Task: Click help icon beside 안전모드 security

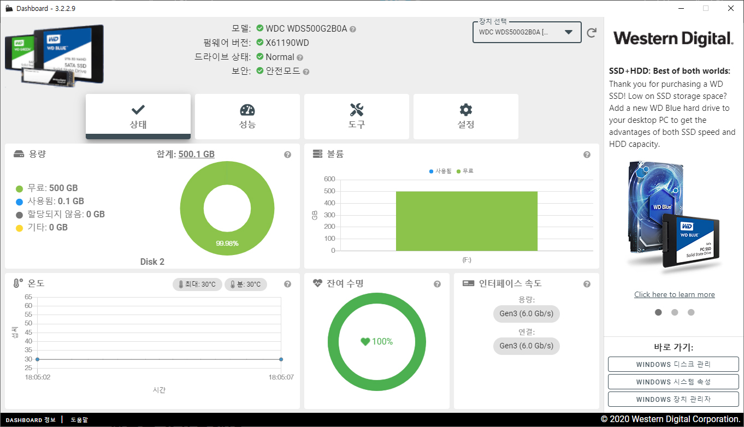Action: (306, 72)
